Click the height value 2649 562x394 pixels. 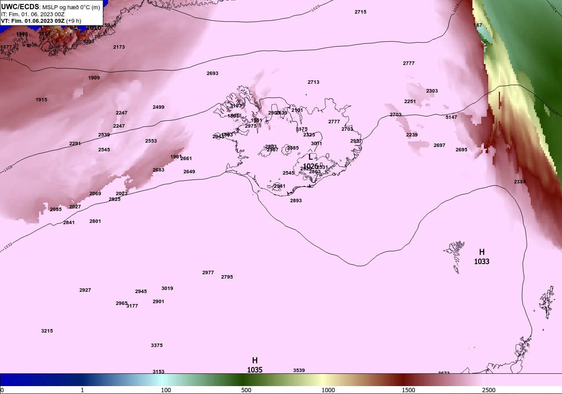click(x=189, y=172)
